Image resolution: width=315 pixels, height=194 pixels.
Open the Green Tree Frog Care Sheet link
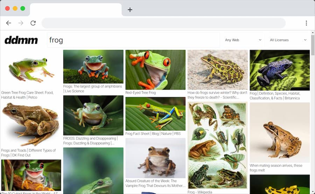27,95
